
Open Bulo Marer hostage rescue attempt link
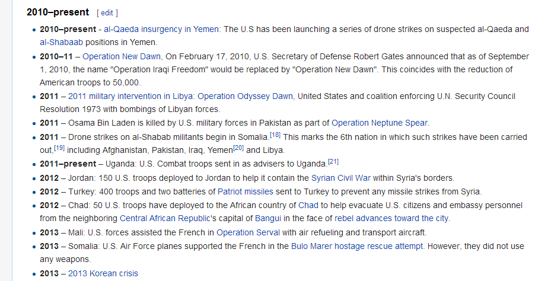pyautogui.click(x=357, y=247)
